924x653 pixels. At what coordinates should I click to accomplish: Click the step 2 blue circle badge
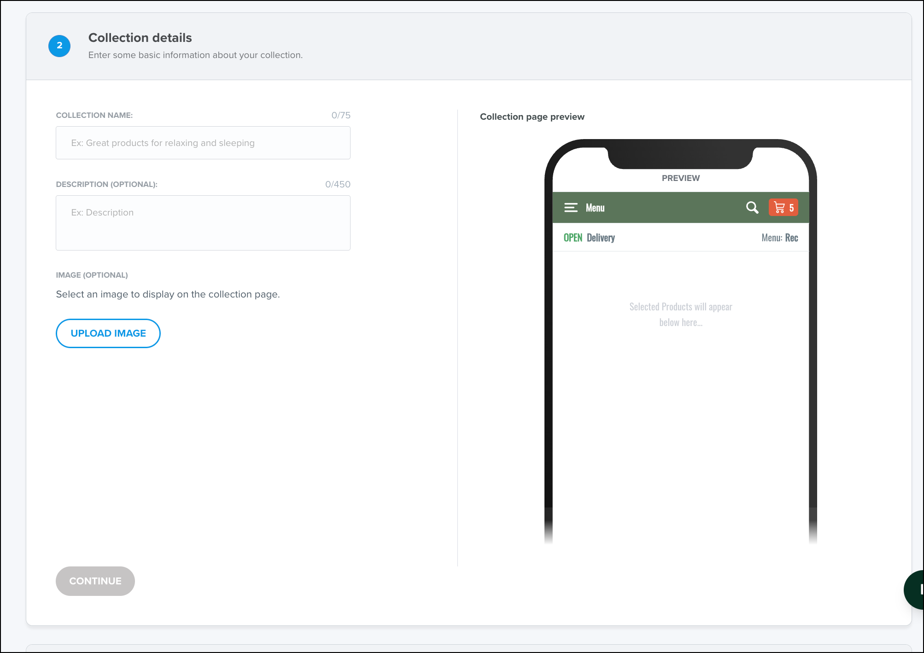[59, 46]
